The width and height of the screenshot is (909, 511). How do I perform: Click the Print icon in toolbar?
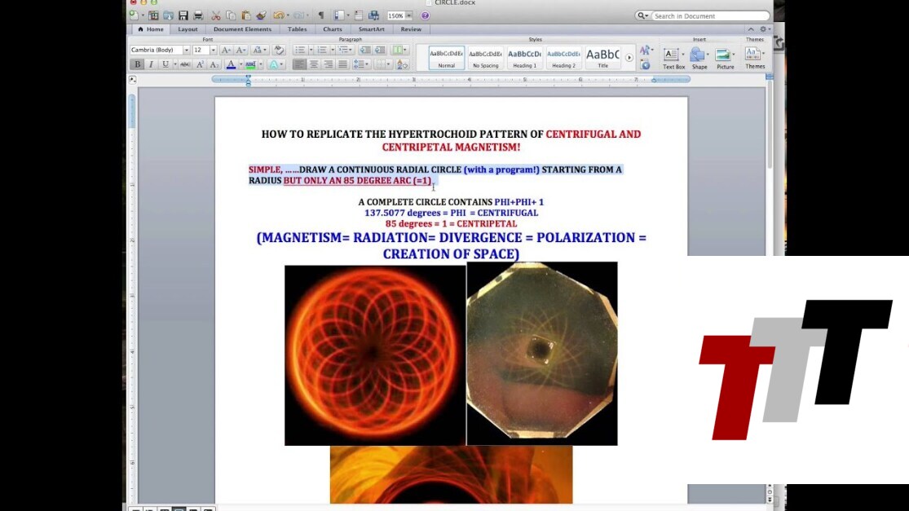(x=198, y=15)
